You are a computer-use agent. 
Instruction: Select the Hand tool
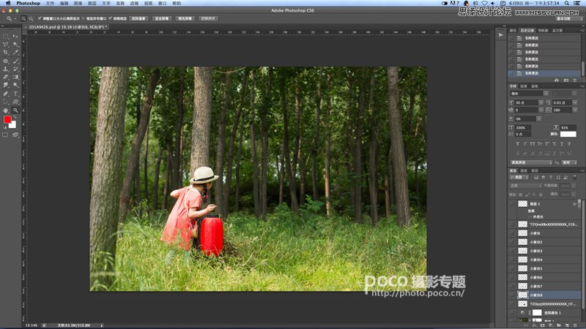pyautogui.click(x=6, y=110)
